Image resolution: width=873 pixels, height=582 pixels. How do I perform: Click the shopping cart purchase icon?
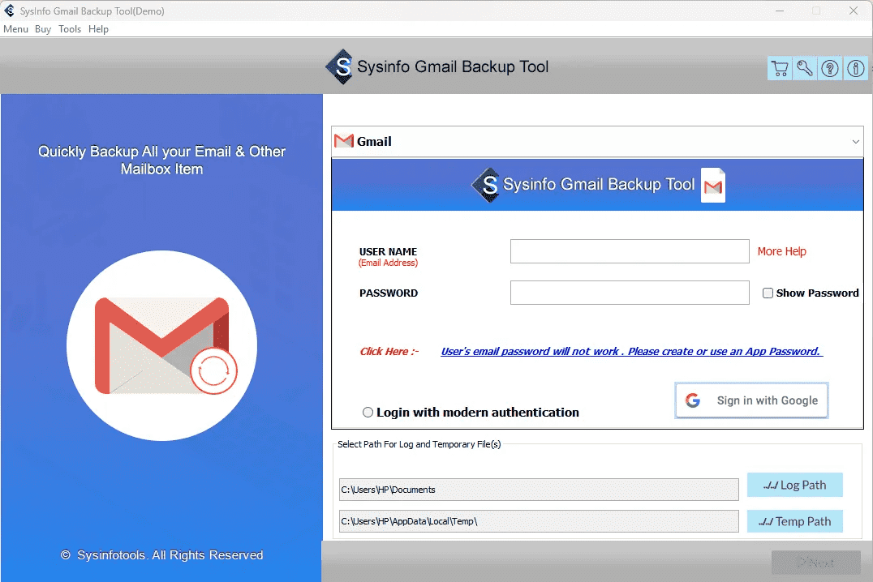(x=780, y=69)
